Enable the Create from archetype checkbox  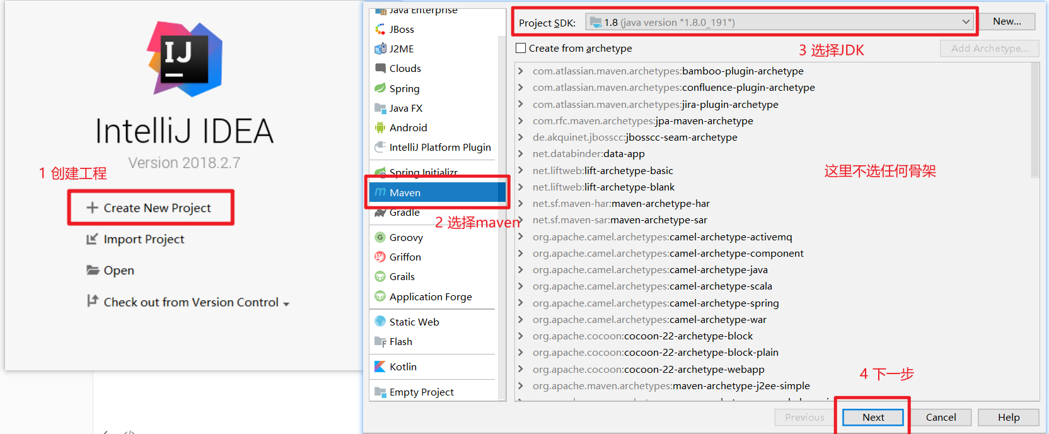tap(521, 48)
